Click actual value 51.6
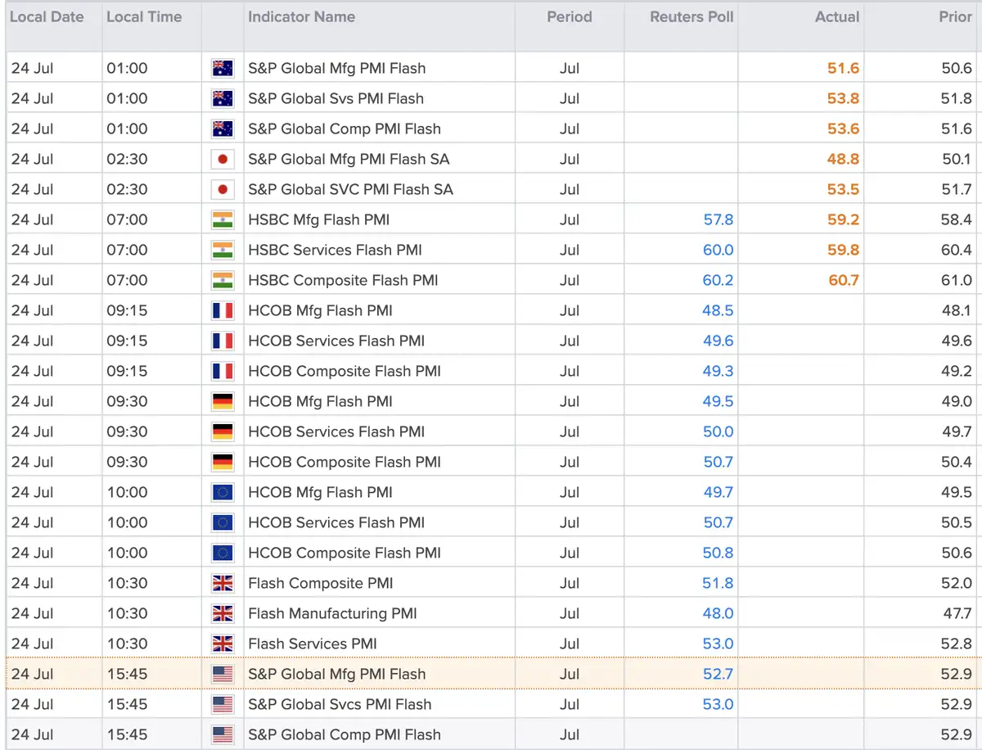Screen dimensions: 982x750 click(844, 69)
